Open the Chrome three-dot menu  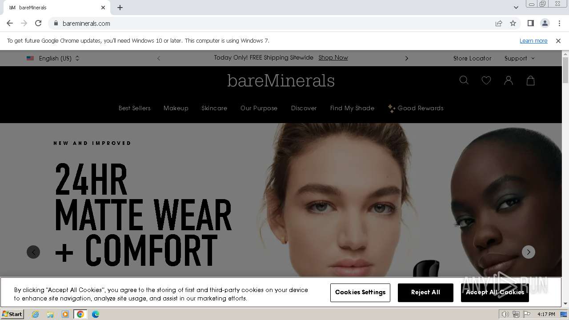coord(559,23)
